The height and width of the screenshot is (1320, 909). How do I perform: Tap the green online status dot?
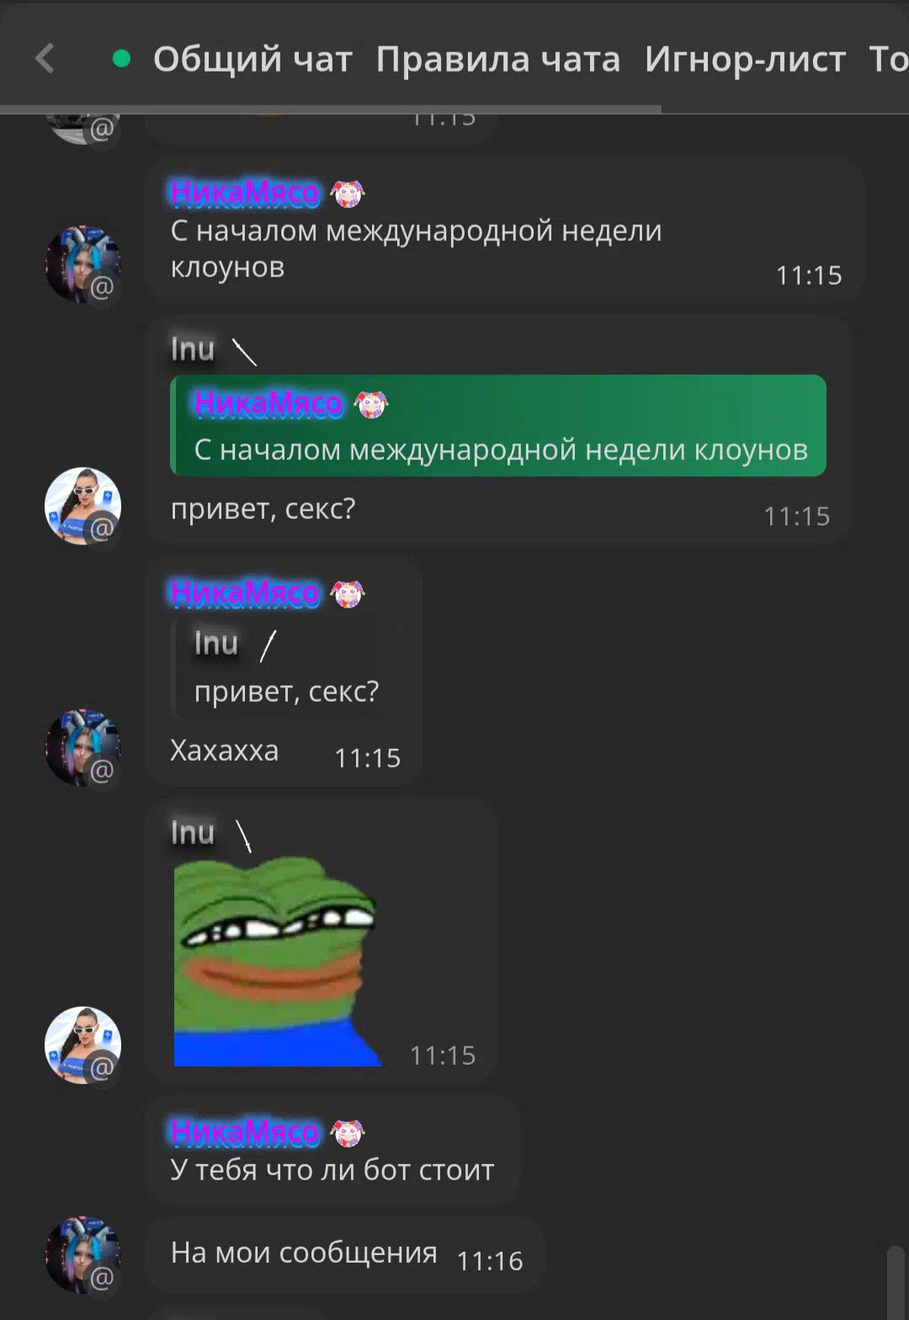(x=121, y=58)
